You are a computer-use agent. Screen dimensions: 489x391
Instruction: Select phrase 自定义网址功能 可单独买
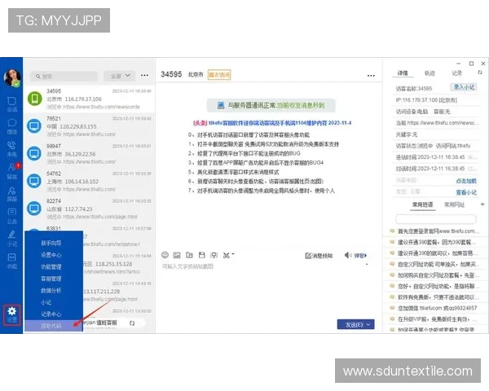coord(435,264)
